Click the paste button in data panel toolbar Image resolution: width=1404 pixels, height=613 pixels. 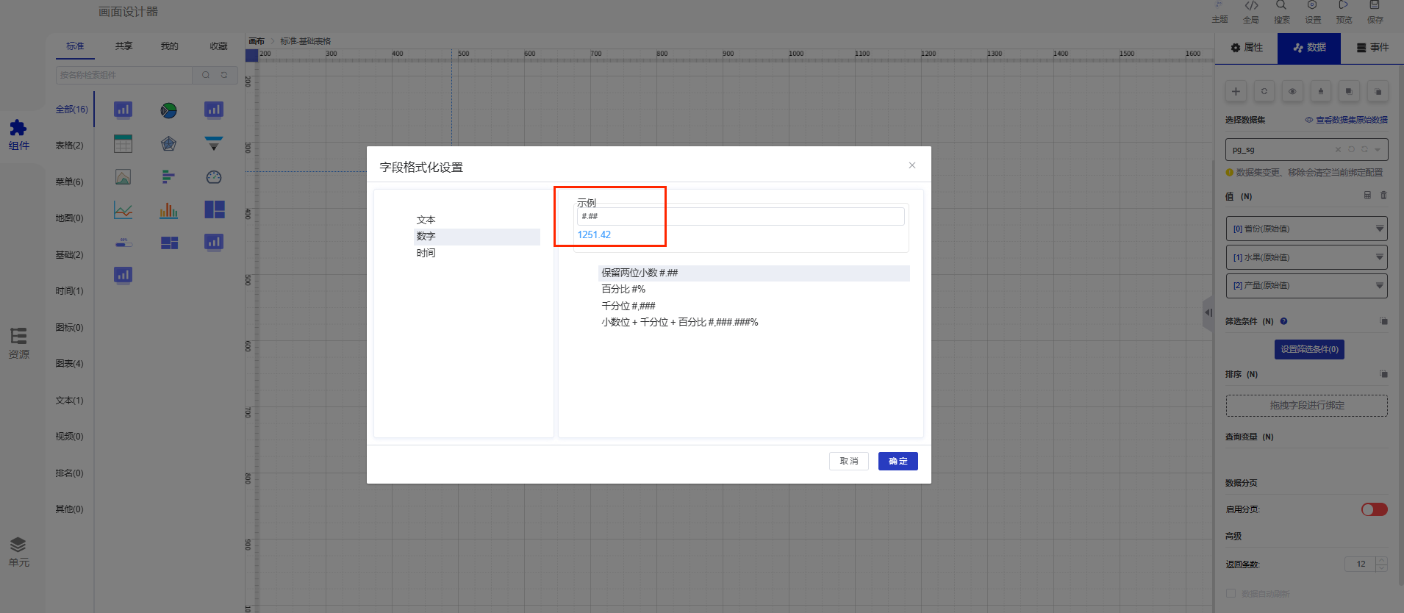click(x=1378, y=92)
